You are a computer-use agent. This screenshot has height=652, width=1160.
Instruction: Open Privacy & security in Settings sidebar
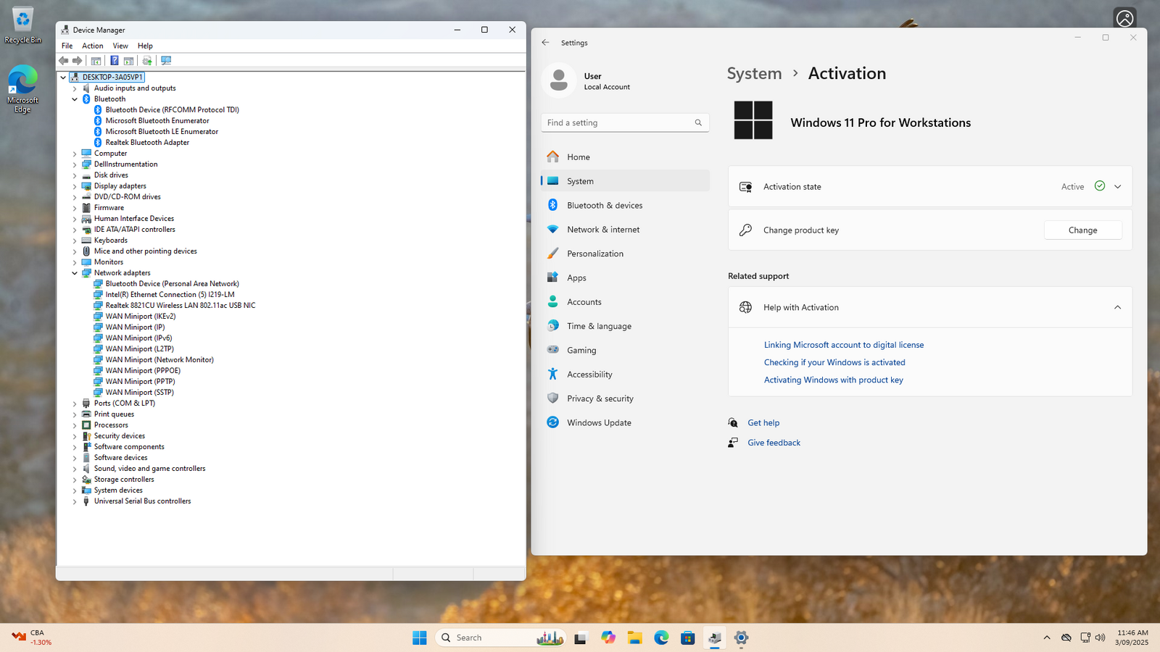pyautogui.click(x=625, y=398)
